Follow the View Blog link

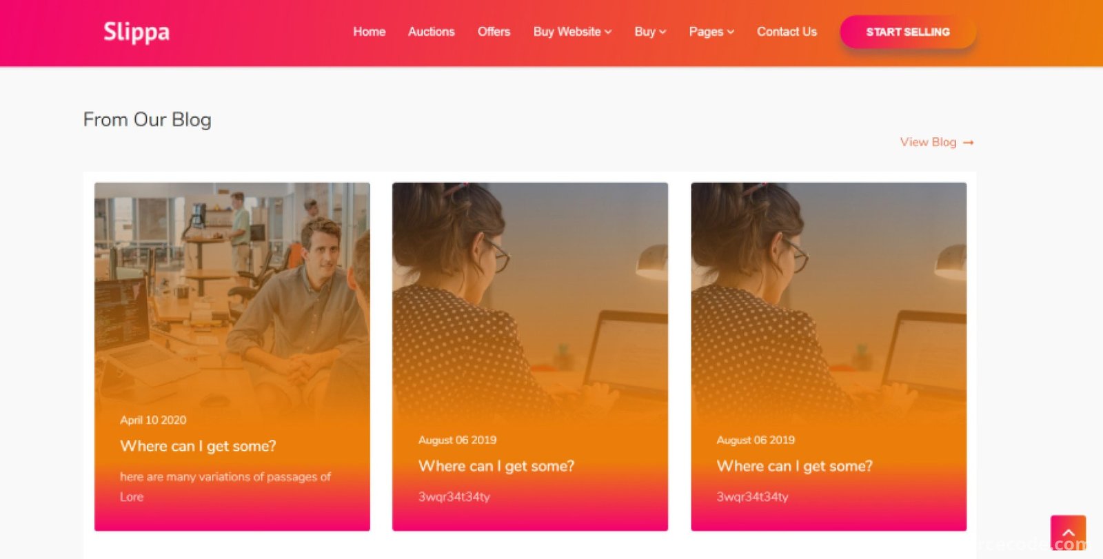(x=928, y=142)
